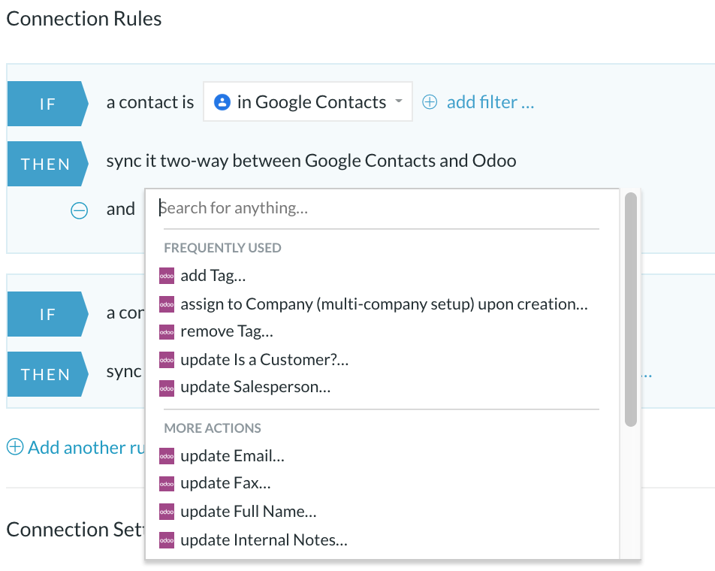This screenshot has width=715, height=571.
Task: Choose 'update Fax...' from More Actions
Action: 226,483
